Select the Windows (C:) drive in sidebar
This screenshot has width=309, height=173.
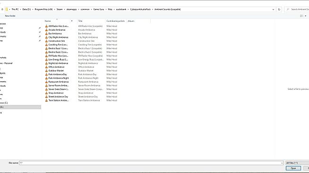[4, 103]
